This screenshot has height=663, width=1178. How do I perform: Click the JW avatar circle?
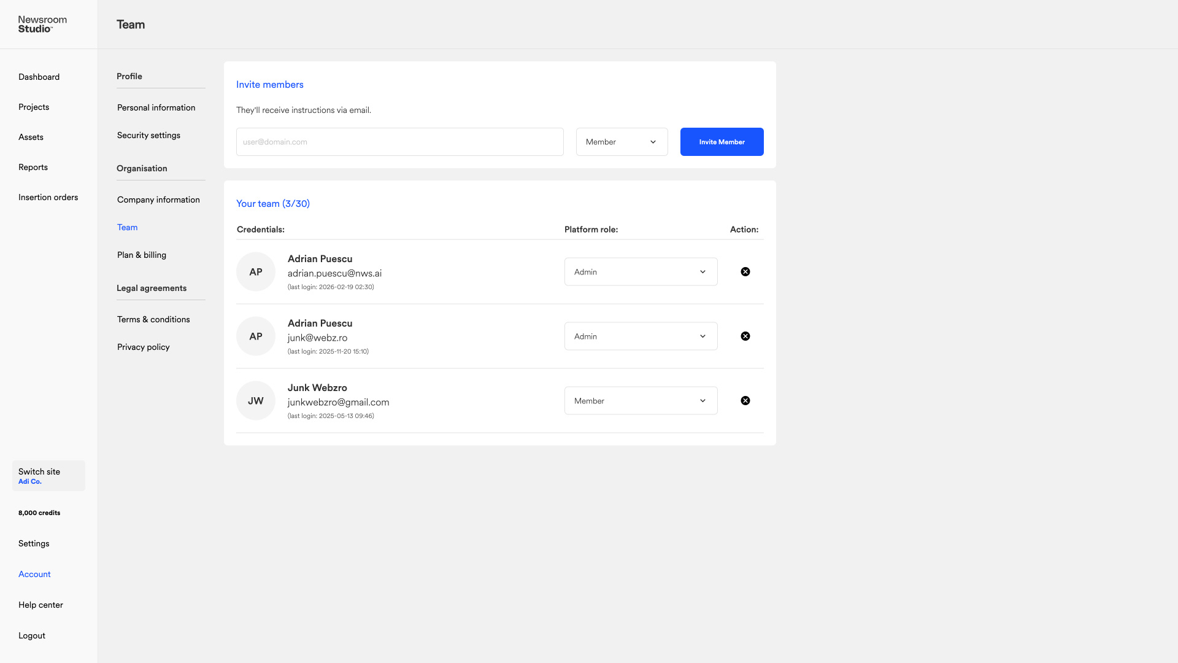pos(256,401)
